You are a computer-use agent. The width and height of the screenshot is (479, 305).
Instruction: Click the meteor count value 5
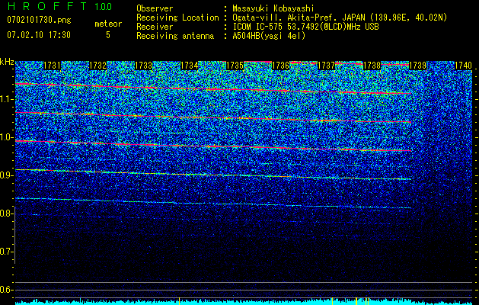[x=108, y=35]
